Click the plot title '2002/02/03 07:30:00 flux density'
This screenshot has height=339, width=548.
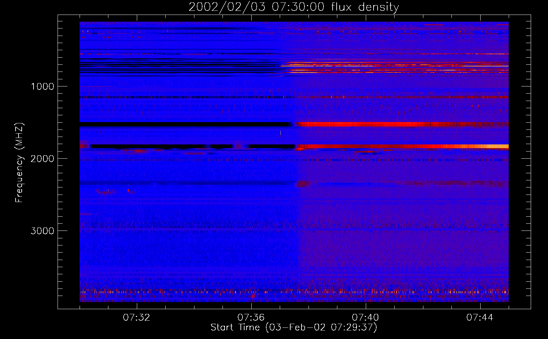click(x=294, y=7)
